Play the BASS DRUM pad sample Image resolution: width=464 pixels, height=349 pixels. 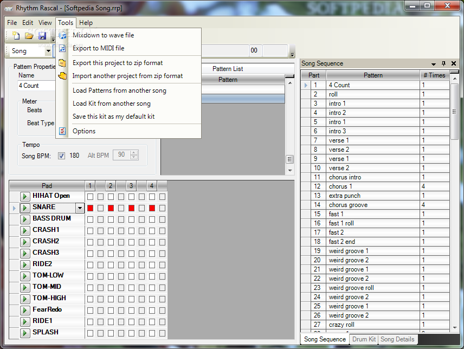click(25, 219)
